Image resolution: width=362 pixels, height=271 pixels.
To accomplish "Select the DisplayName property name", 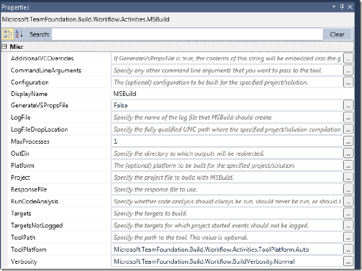I will pos(29,94).
